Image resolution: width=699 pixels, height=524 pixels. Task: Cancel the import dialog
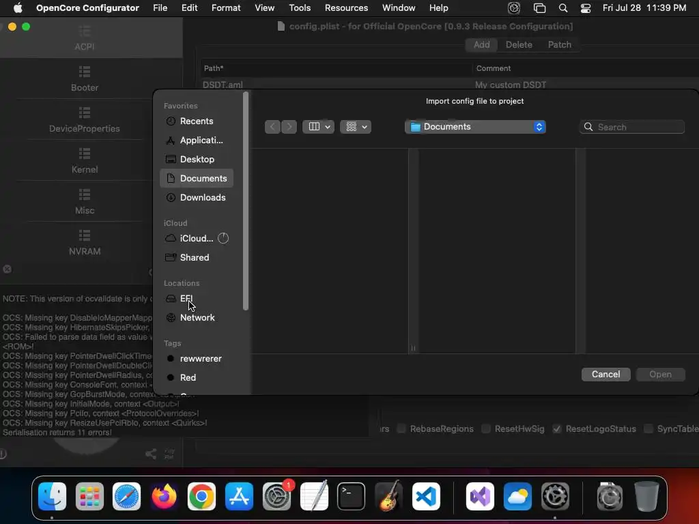coord(606,375)
